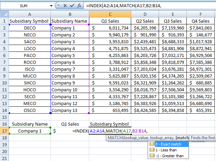Select Q1 value 6,011,734
This screenshot has width=216, height=161.
(110, 28)
